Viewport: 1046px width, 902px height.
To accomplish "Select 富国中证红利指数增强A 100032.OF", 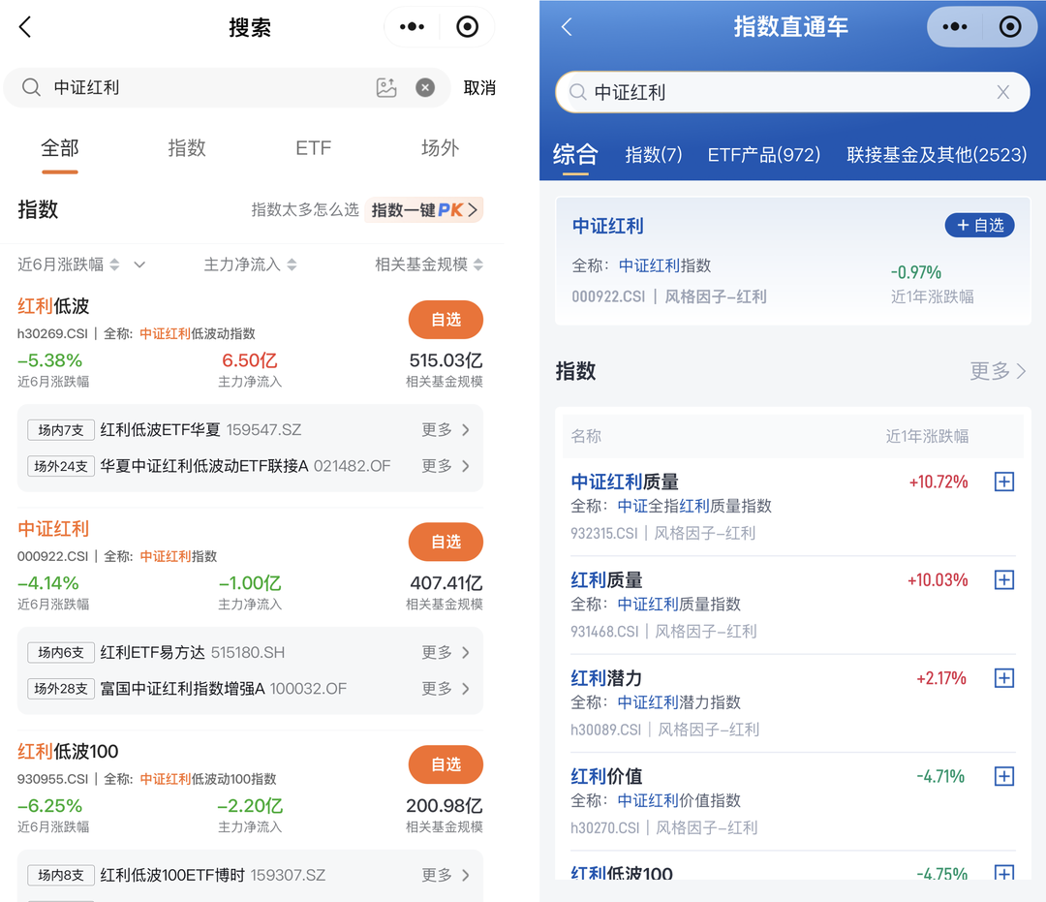I will pyautogui.click(x=224, y=688).
